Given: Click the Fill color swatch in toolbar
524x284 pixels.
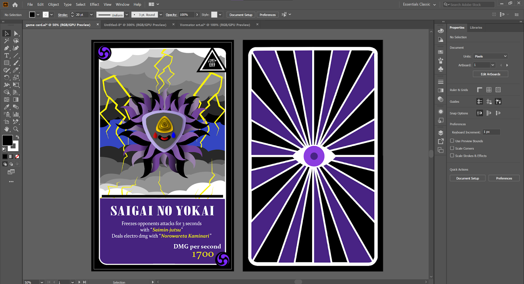Looking at the screenshot, I should (8, 140).
